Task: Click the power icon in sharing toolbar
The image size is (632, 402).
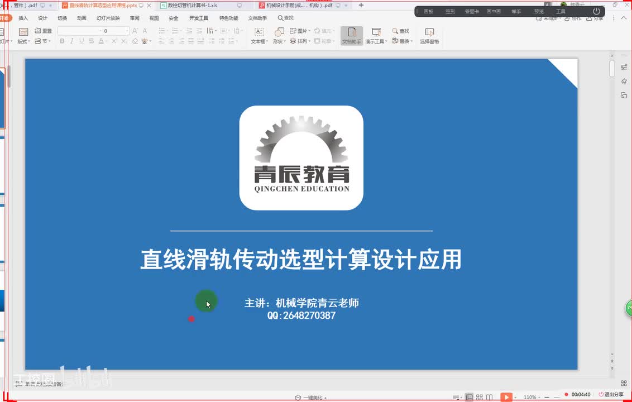Action: [x=596, y=11]
